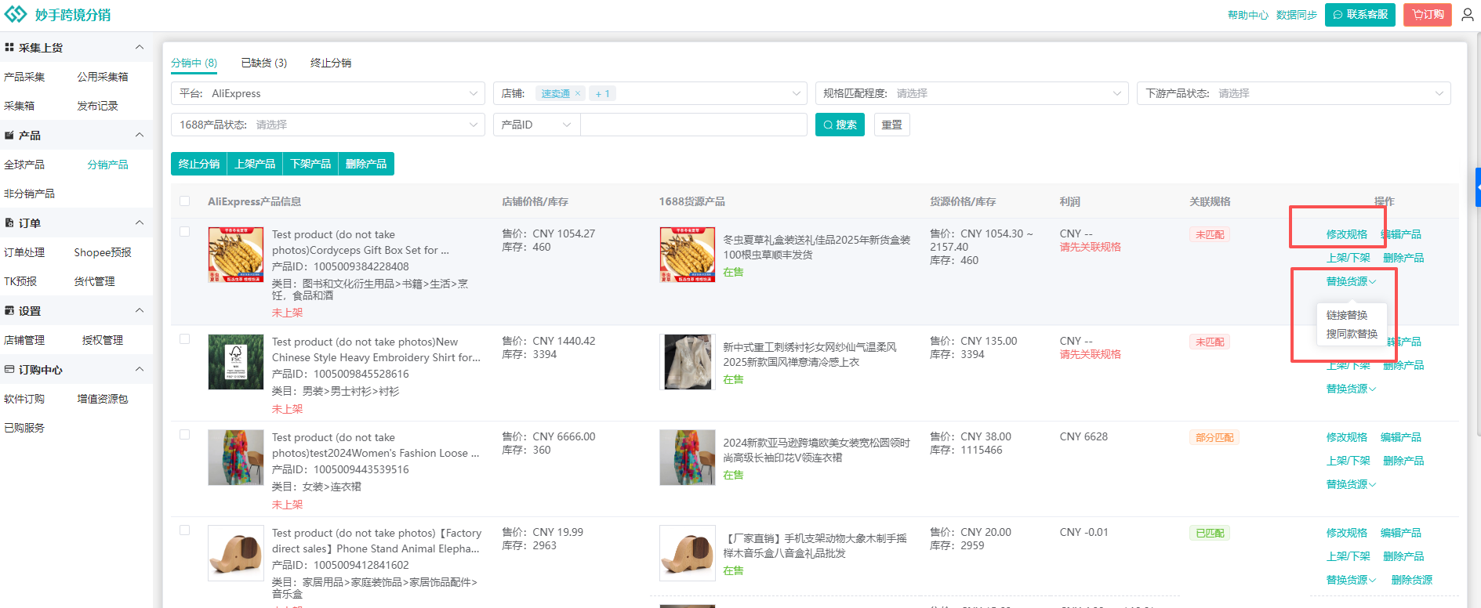Remove the 速卖通 store tag
This screenshot has height=608, width=1481.
coord(578,93)
